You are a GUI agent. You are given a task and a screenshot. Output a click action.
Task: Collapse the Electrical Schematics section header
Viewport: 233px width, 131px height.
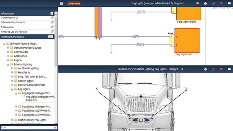point(27,37)
